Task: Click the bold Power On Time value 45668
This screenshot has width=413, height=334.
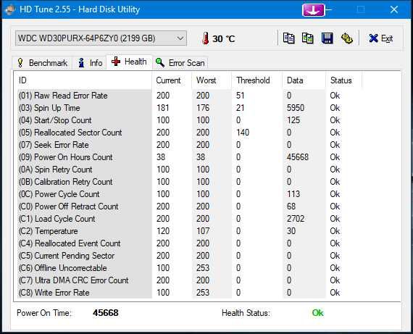Action: pyautogui.click(x=106, y=313)
